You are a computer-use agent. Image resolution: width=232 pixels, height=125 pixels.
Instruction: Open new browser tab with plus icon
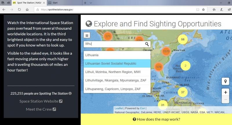click(x=85, y=3)
